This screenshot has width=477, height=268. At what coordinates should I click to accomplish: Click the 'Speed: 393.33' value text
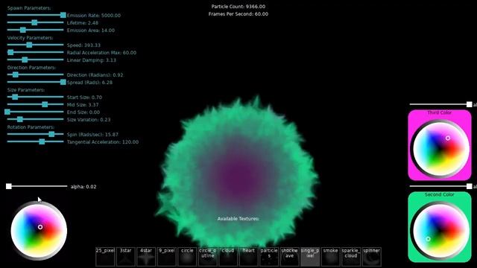point(83,45)
